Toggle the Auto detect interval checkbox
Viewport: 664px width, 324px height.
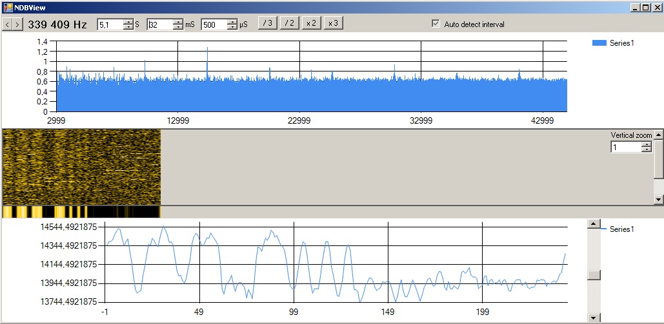tap(436, 24)
